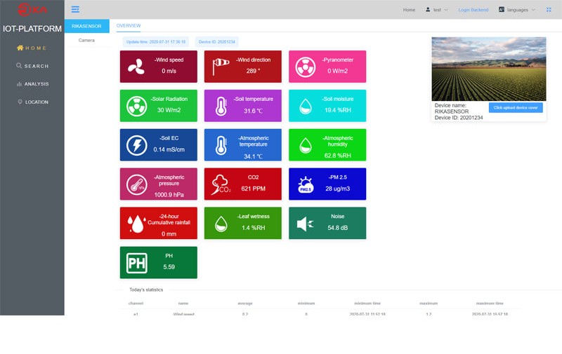Click the PH icon tile
The width and height of the screenshot is (562, 354).
(136, 263)
